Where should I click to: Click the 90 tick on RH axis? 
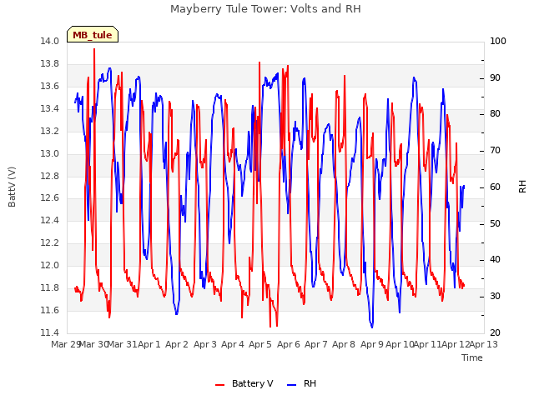(x=495, y=77)
